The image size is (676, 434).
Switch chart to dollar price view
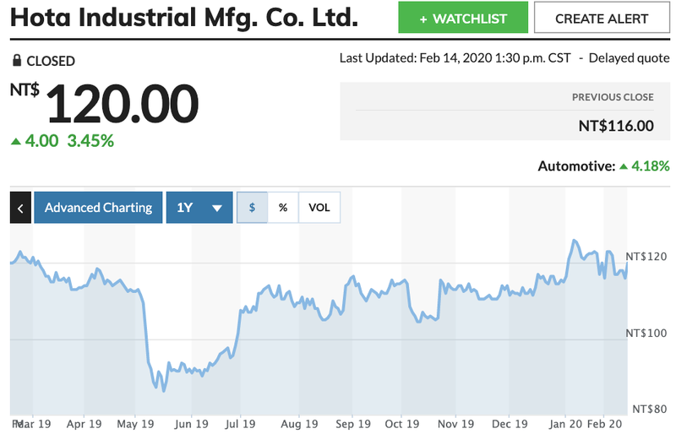(x=252, y=208)
